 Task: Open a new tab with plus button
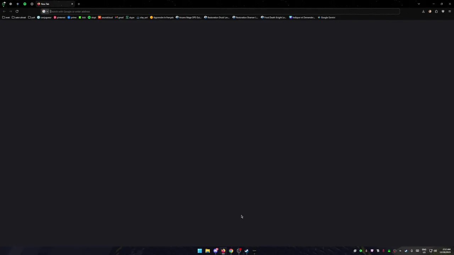point(79,4)
